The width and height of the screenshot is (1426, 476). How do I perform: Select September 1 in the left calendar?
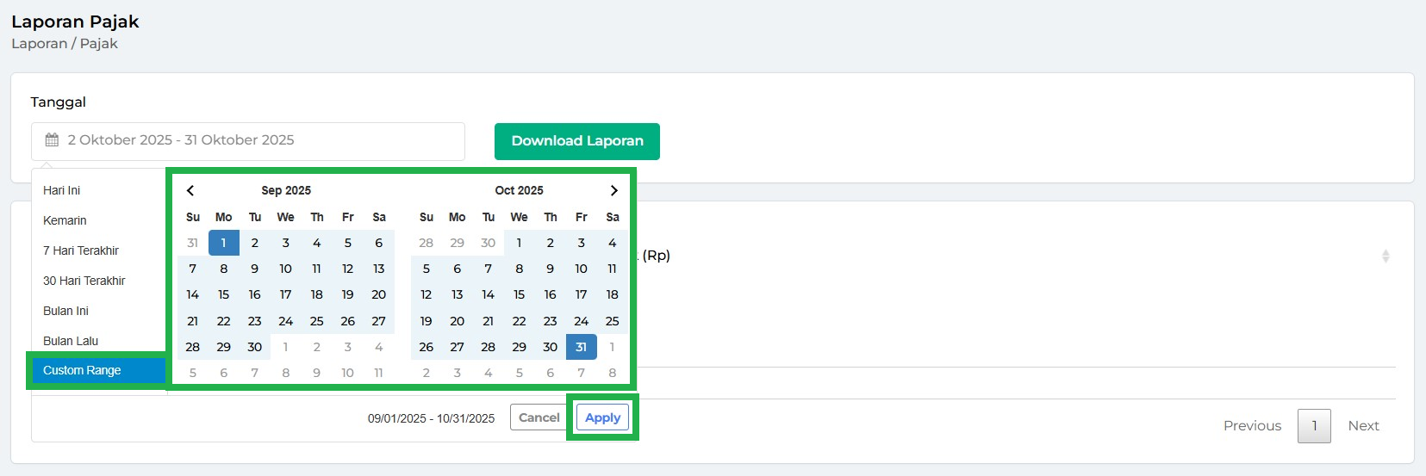point(224,243)
